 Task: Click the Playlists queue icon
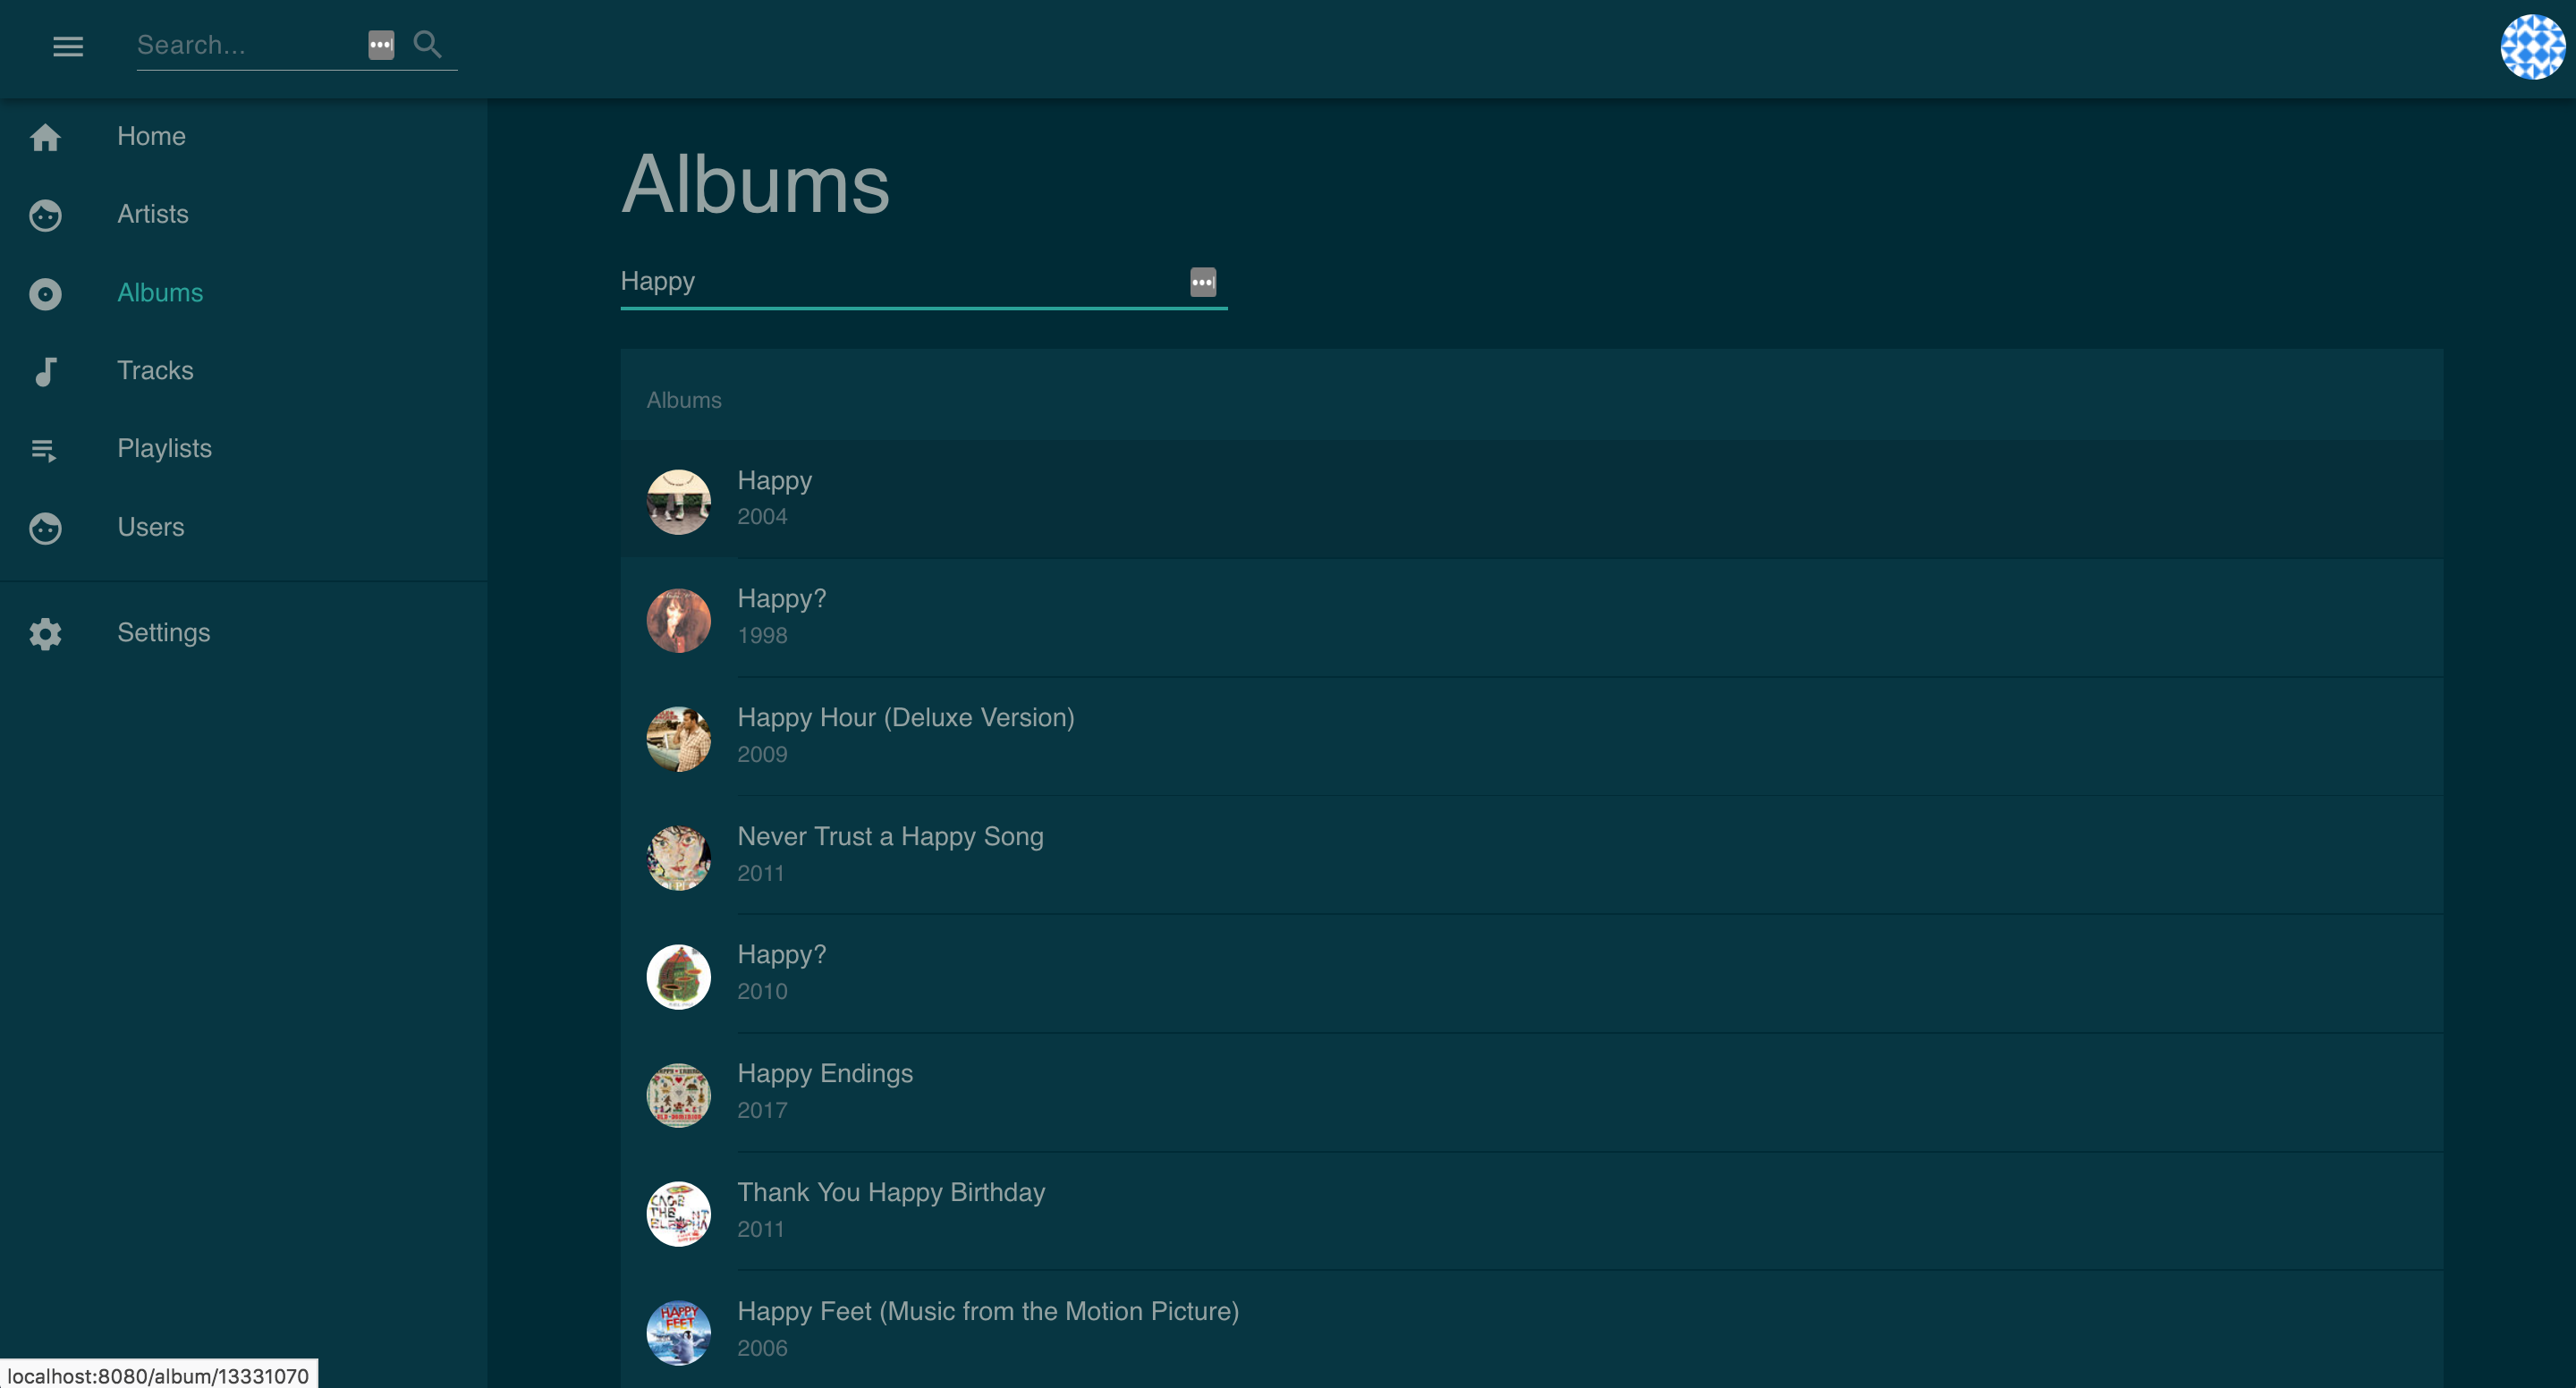pyautogui.click(x=45, y=450)
